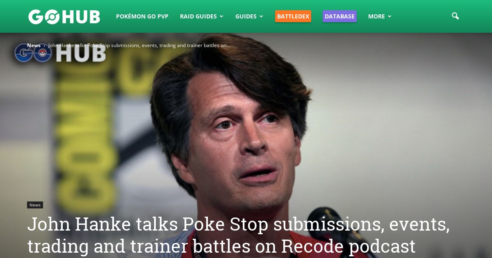Go to News via the breadcrumb link
This screenshot has height=258, width=492.
click(x=34, y=45)
